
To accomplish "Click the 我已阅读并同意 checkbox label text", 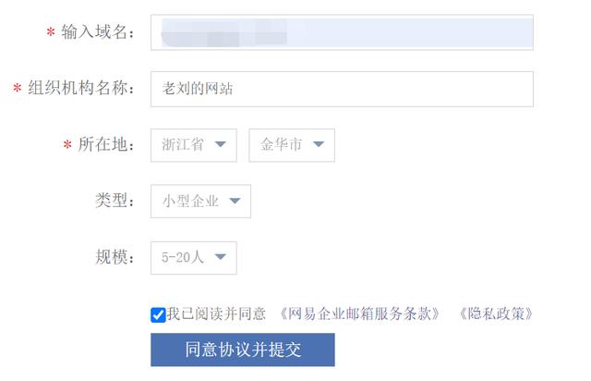I will click(x=216, y=313).
